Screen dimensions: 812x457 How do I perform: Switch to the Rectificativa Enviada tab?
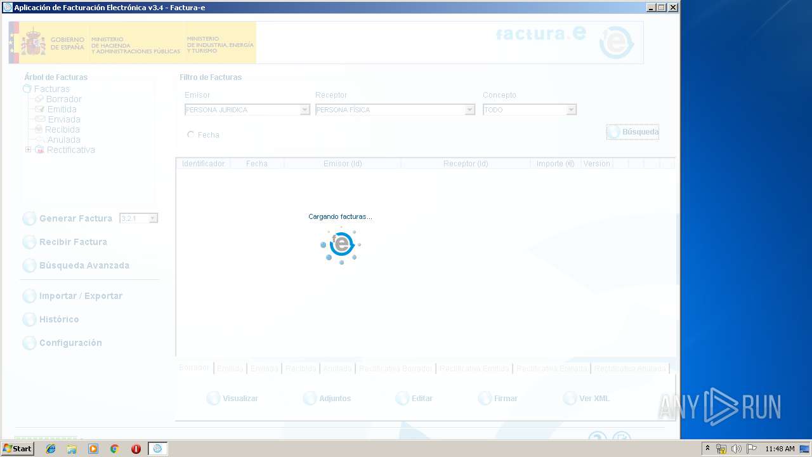[552, 368]
